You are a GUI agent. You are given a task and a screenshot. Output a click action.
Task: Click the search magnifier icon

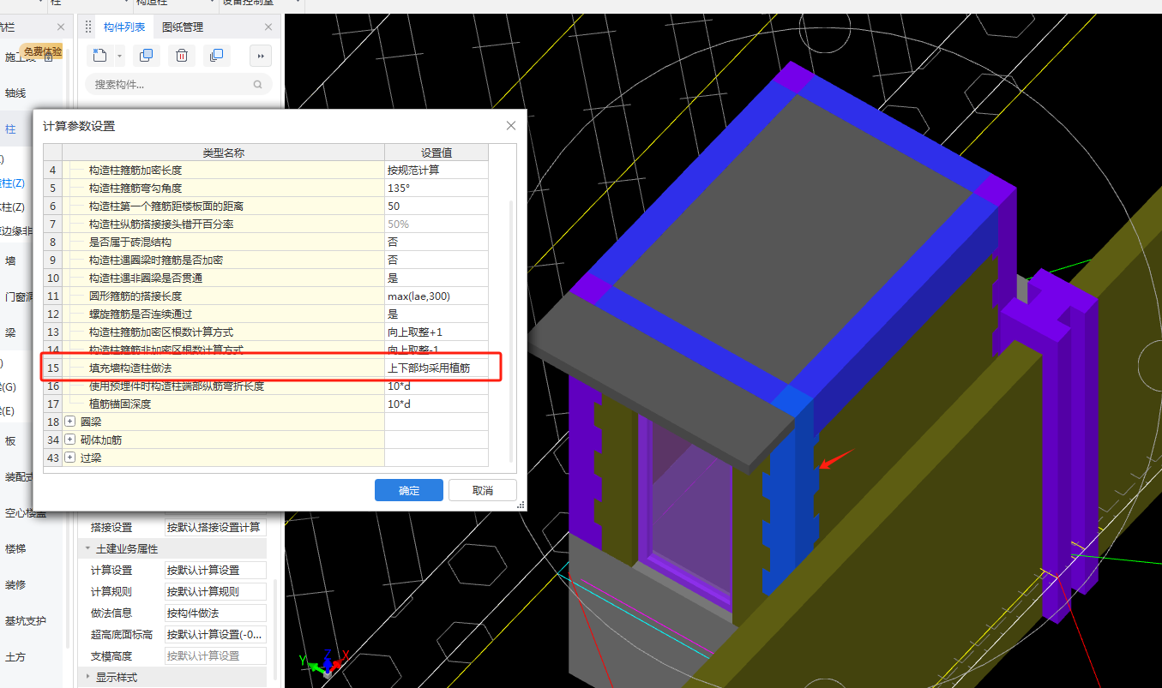click(257, 85)
